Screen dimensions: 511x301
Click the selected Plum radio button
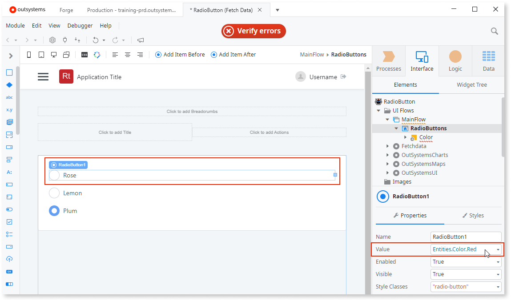pyautogui.click(x=54, y=210)
